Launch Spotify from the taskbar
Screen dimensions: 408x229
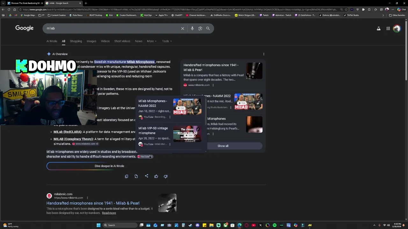pos(274,225)
